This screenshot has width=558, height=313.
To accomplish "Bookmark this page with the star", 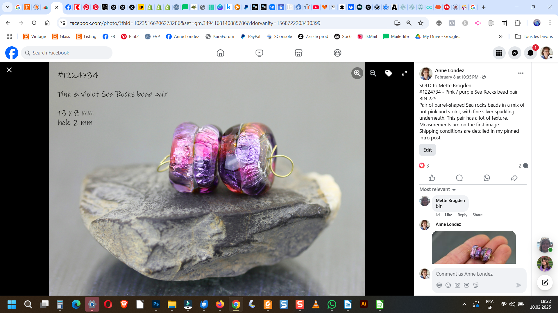I will [x=421, y=23].
